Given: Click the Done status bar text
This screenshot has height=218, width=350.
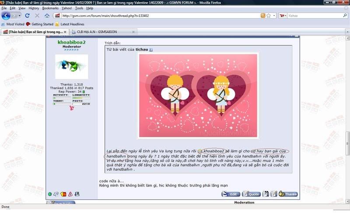Looking at the screenshot, I should click(5, 207).
